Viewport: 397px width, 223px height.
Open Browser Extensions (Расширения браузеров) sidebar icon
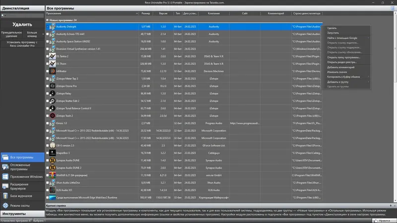click(x=5, y=186)
